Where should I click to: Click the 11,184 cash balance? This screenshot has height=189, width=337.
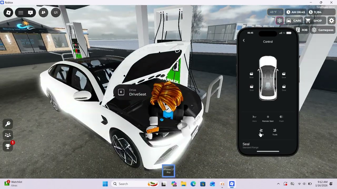tap(321, 12)
